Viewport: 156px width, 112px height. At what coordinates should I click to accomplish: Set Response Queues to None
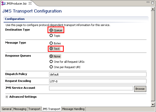(x=51, y=56)
